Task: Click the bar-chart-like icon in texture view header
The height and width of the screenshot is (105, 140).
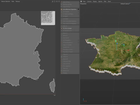Action: [52, 1]
